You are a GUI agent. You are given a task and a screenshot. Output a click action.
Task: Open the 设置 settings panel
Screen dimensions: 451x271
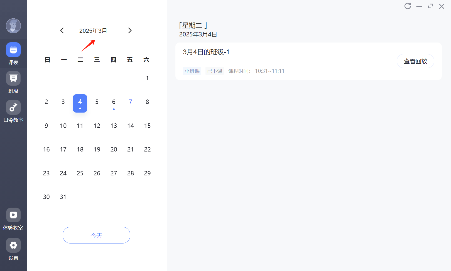(13, 249)
